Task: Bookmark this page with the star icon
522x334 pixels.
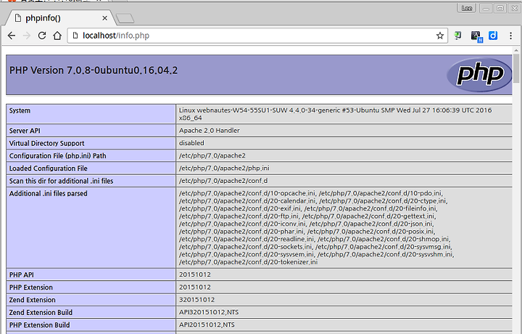Action: pyautogui.click(x=440, y=36)
